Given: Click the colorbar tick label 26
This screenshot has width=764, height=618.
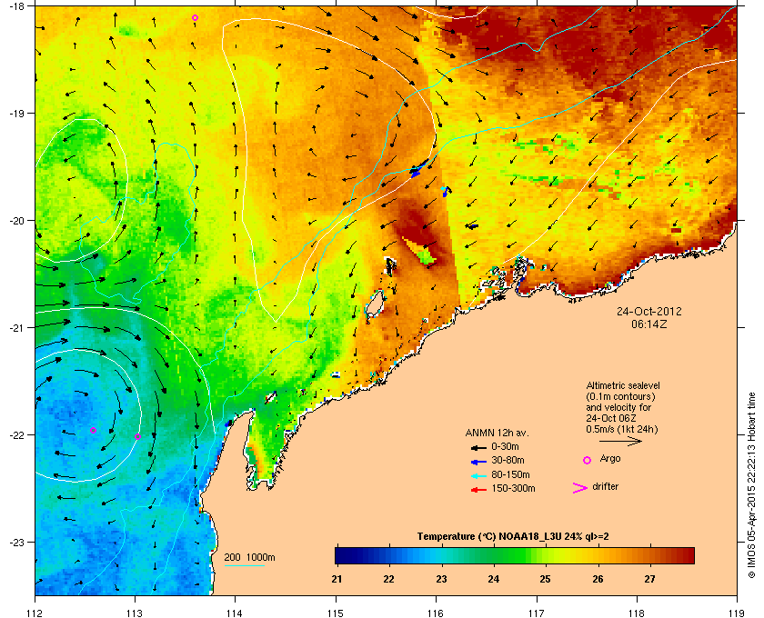Looking at the screenshot, I should 598,579.
